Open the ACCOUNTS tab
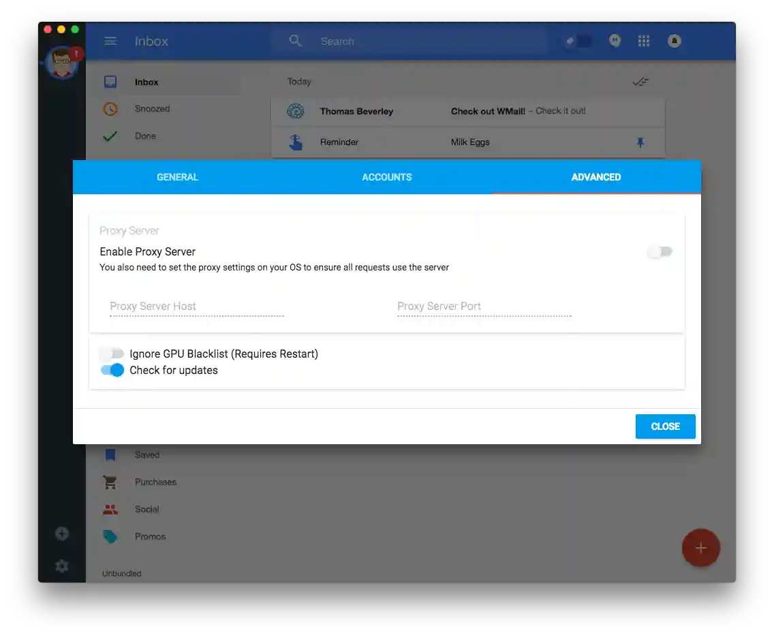The height and width of the screenshot is (637, 774). point(386,177)
